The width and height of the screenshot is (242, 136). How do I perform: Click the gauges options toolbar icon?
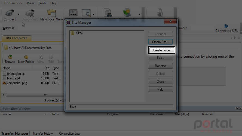pyautogui.click(x=73, y=13)
